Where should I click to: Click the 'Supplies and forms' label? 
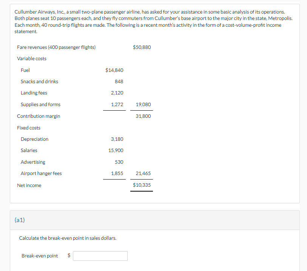point(40,104)
